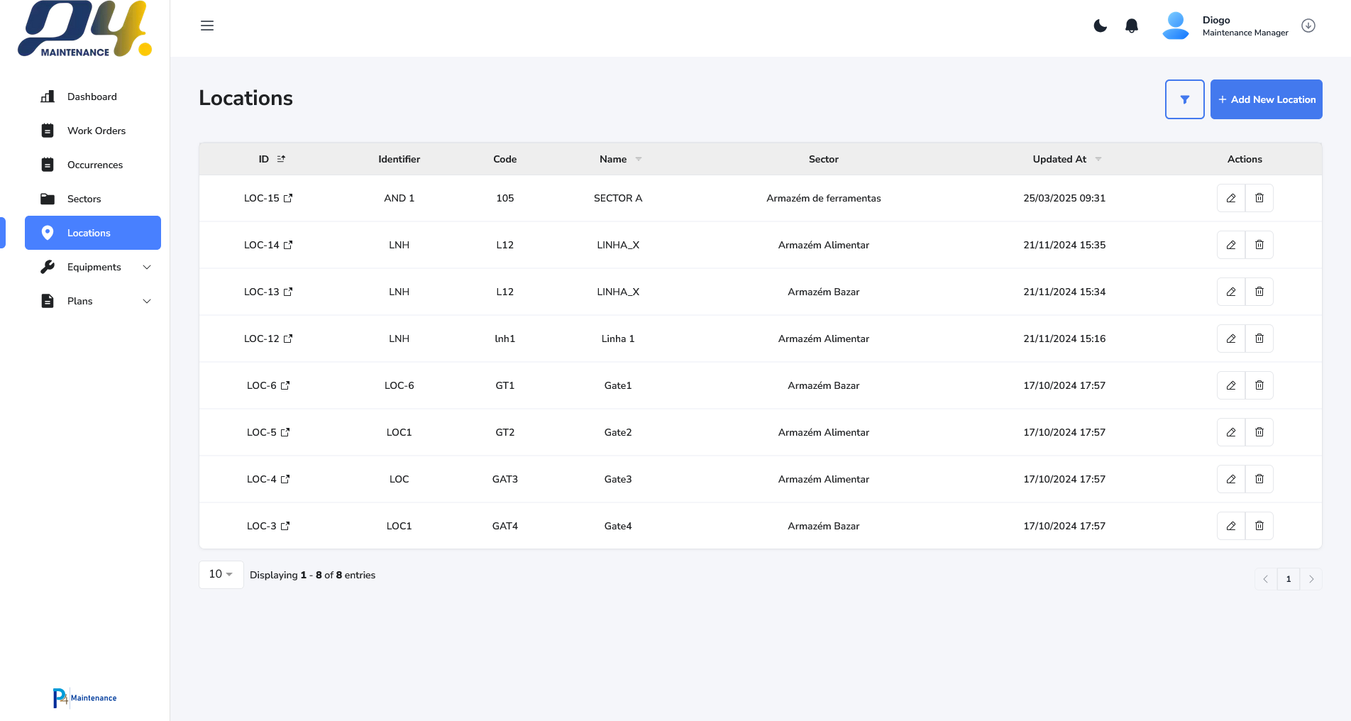Open LOC-15 external link icon
Viewport: 1351px width, 721px height.
click(x=288, y=198)
